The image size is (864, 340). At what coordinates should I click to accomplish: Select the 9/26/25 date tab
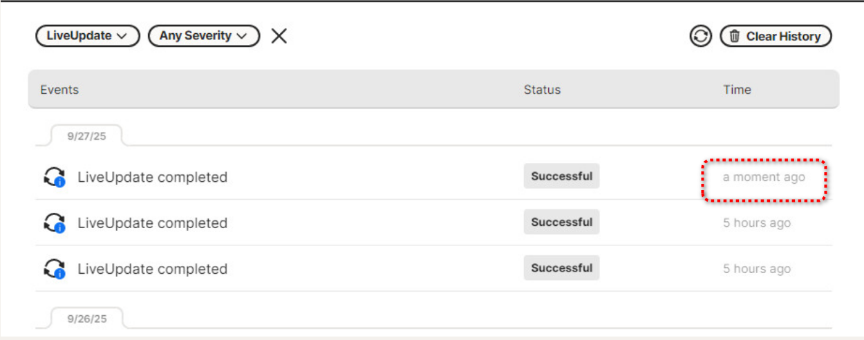tap(86, 319)
